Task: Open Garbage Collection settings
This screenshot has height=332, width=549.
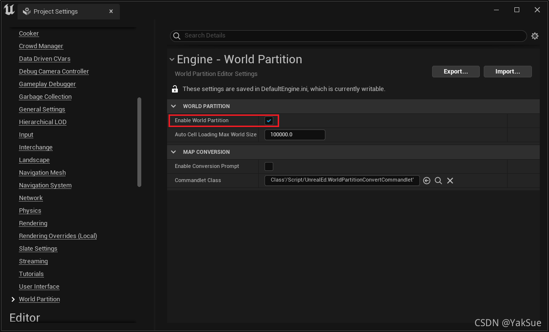Action: coord(45,96)
